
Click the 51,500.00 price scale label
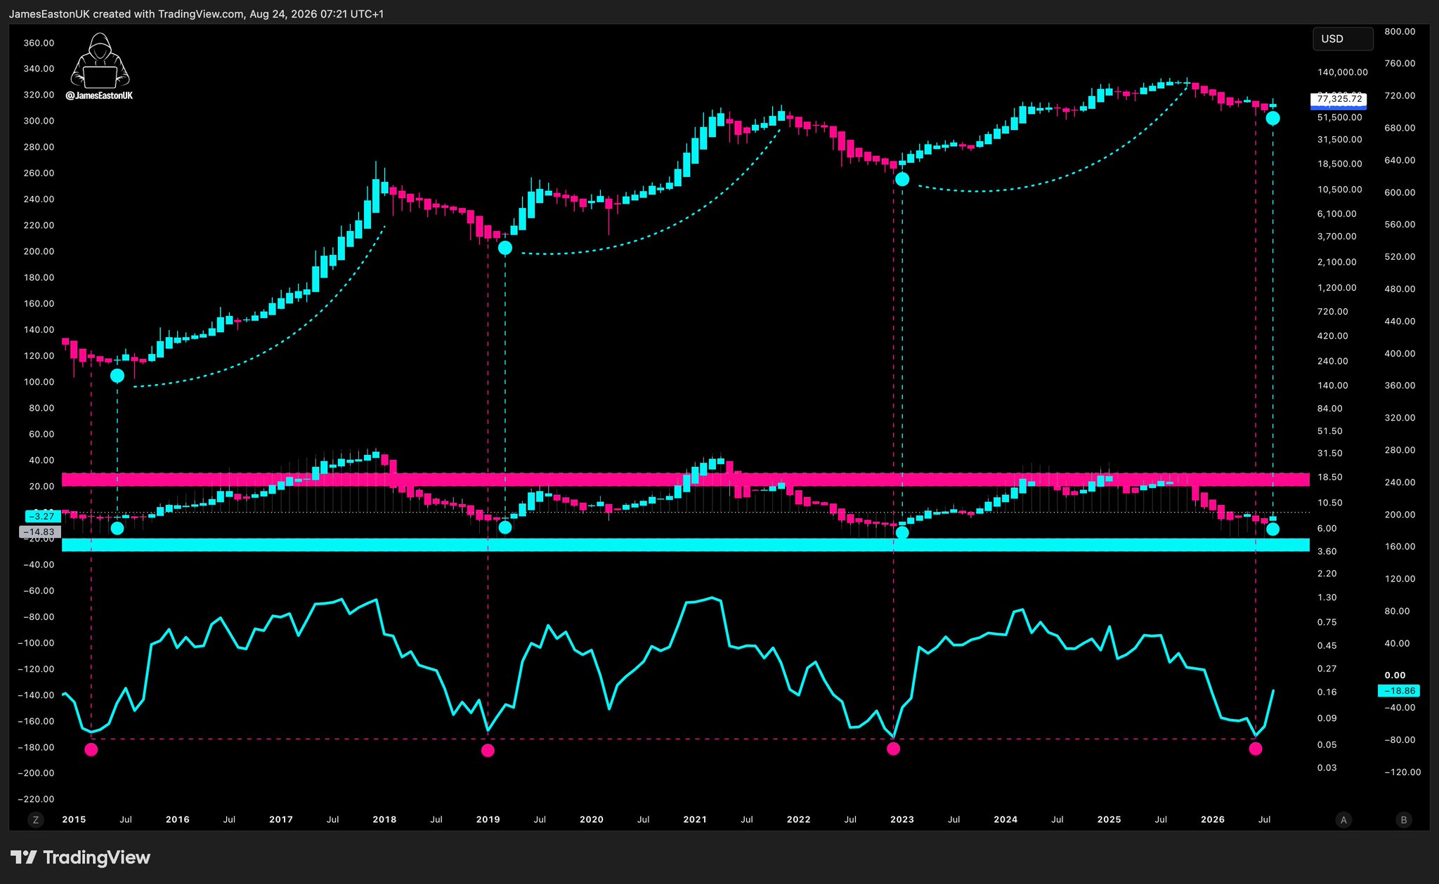click(1340, 117)
